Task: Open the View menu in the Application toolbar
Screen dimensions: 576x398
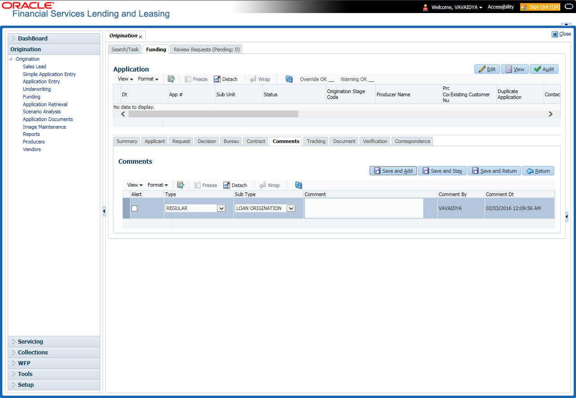Action: coord(126,79)
